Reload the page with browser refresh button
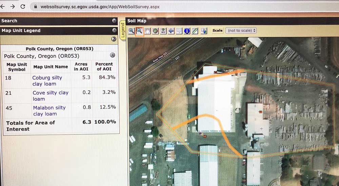The width and height of the screenshot is (339, 186). (23, 6)
